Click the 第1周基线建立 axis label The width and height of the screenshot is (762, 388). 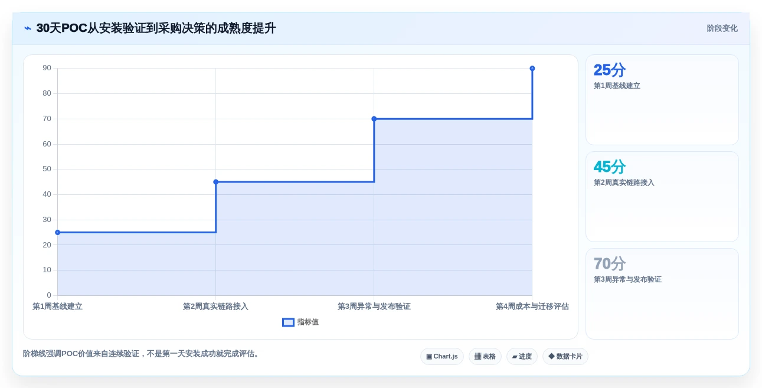57,307
